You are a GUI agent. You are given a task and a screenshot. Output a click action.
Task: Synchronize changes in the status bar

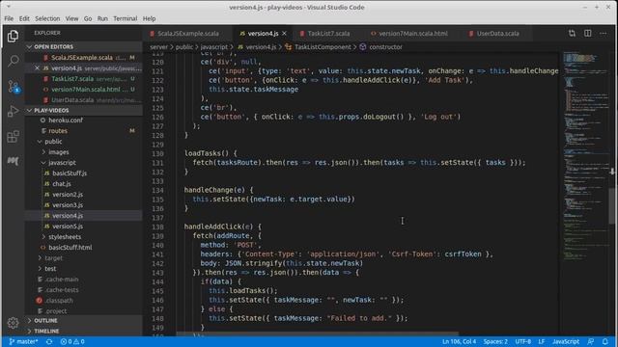click(x=49, y=341)
